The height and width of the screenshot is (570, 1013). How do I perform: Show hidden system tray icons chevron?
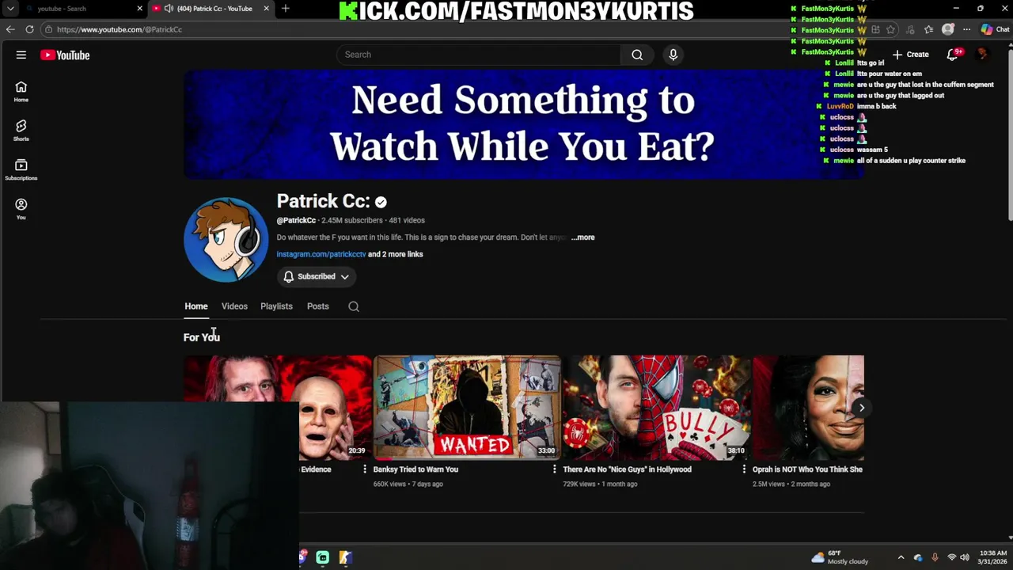point(901,557)
